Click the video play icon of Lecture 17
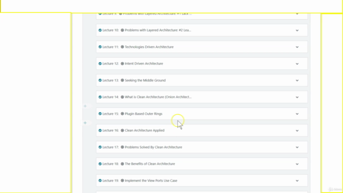 click(x=122, y=147)
